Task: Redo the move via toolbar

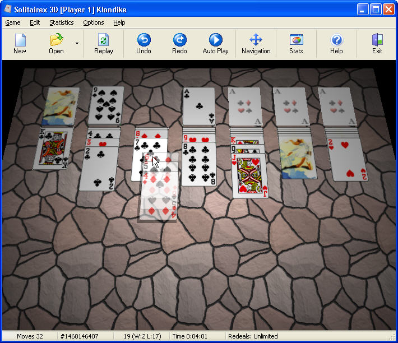Action: pos(179,44)
